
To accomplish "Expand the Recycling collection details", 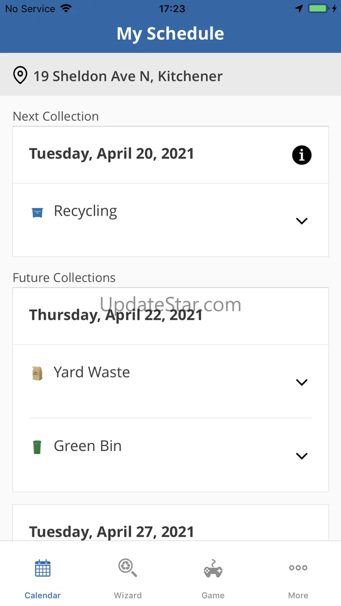I will coord(302,221).
